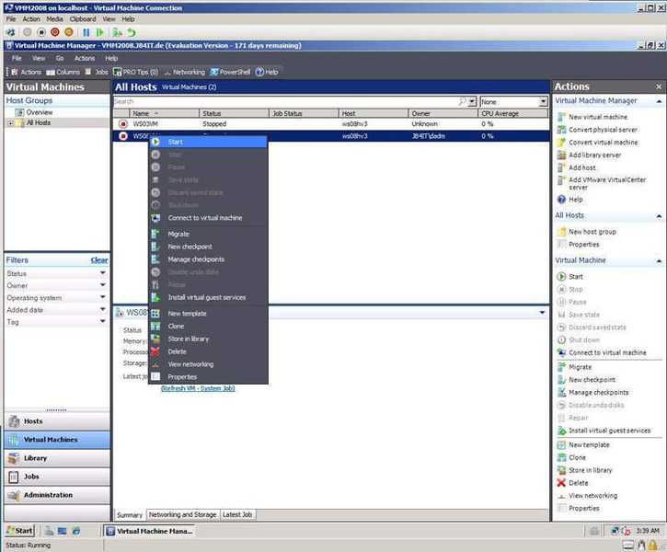Viewport: 667px width, 552px height.
Task: Click New virtual machine icon in Actions pane
Action: click(x=561, y=117)
